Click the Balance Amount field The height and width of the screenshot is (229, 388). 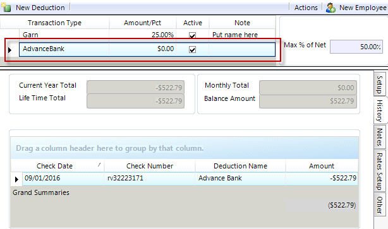[308, 102]
